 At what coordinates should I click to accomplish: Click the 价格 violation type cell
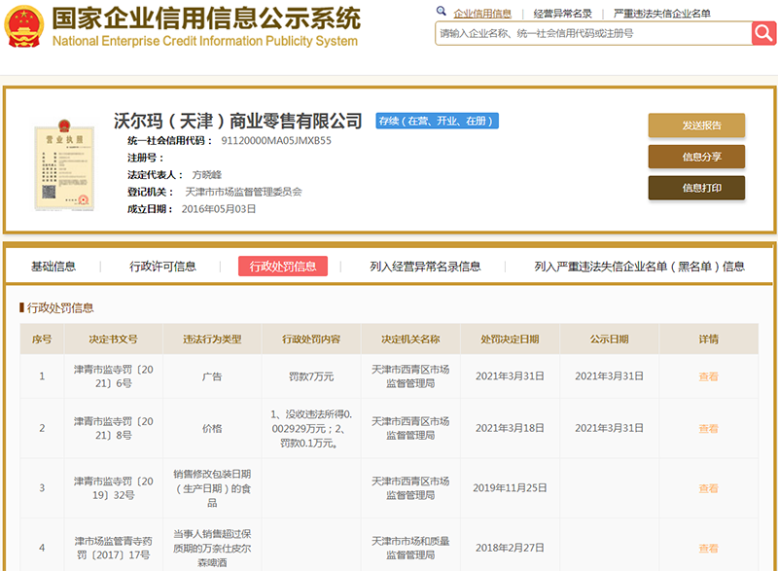212,429
